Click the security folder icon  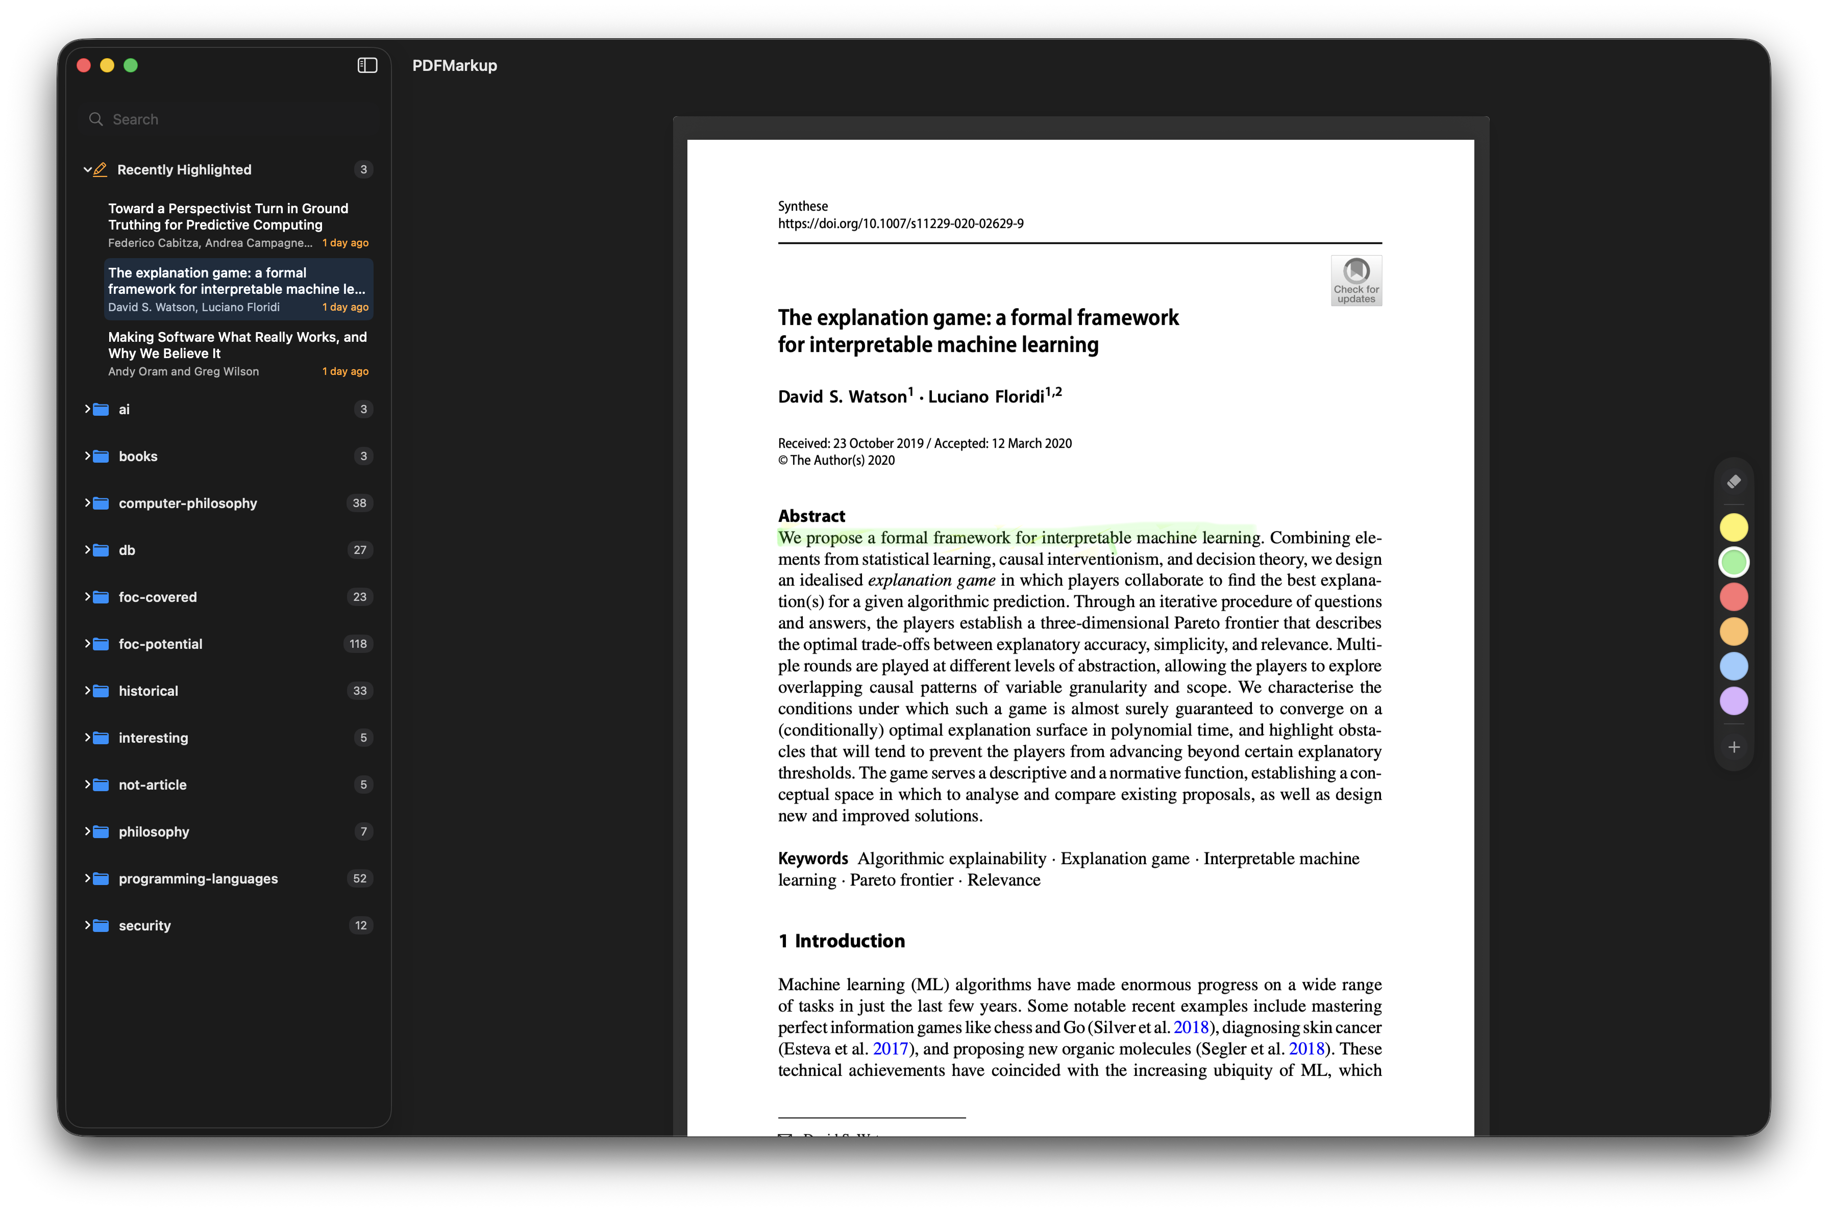tap(101, 925)
